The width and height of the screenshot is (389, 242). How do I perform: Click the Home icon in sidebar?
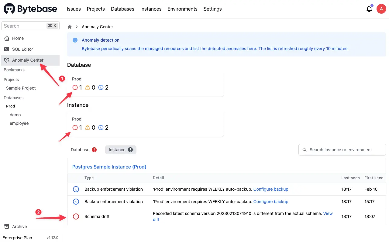click(x=7, y=38)
